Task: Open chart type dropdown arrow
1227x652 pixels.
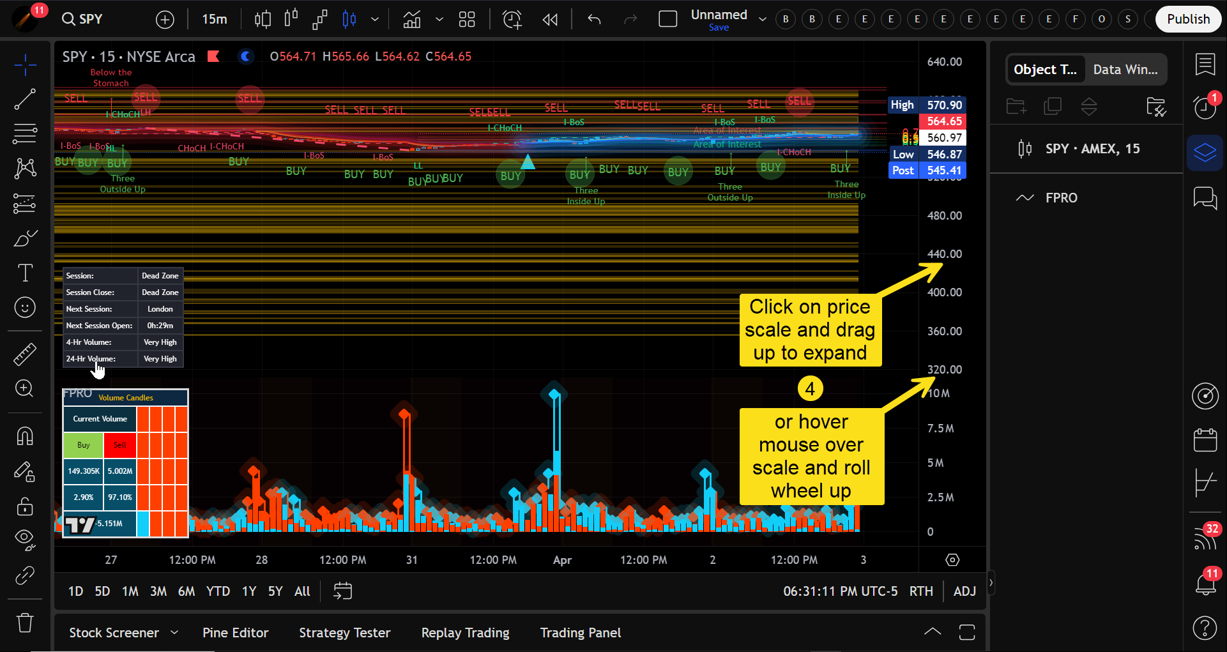Action: (375, 19)
